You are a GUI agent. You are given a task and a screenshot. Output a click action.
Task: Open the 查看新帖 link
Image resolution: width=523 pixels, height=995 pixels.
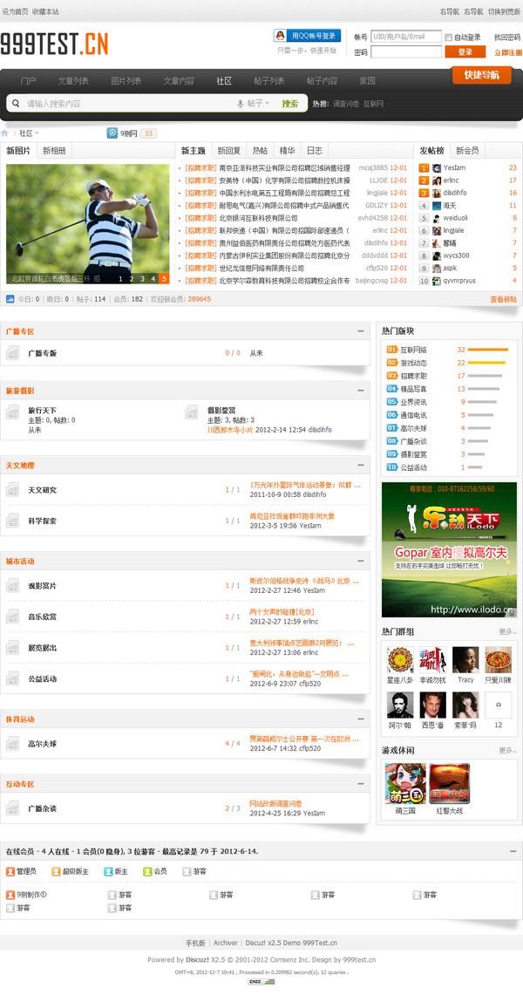pos(503,299)
